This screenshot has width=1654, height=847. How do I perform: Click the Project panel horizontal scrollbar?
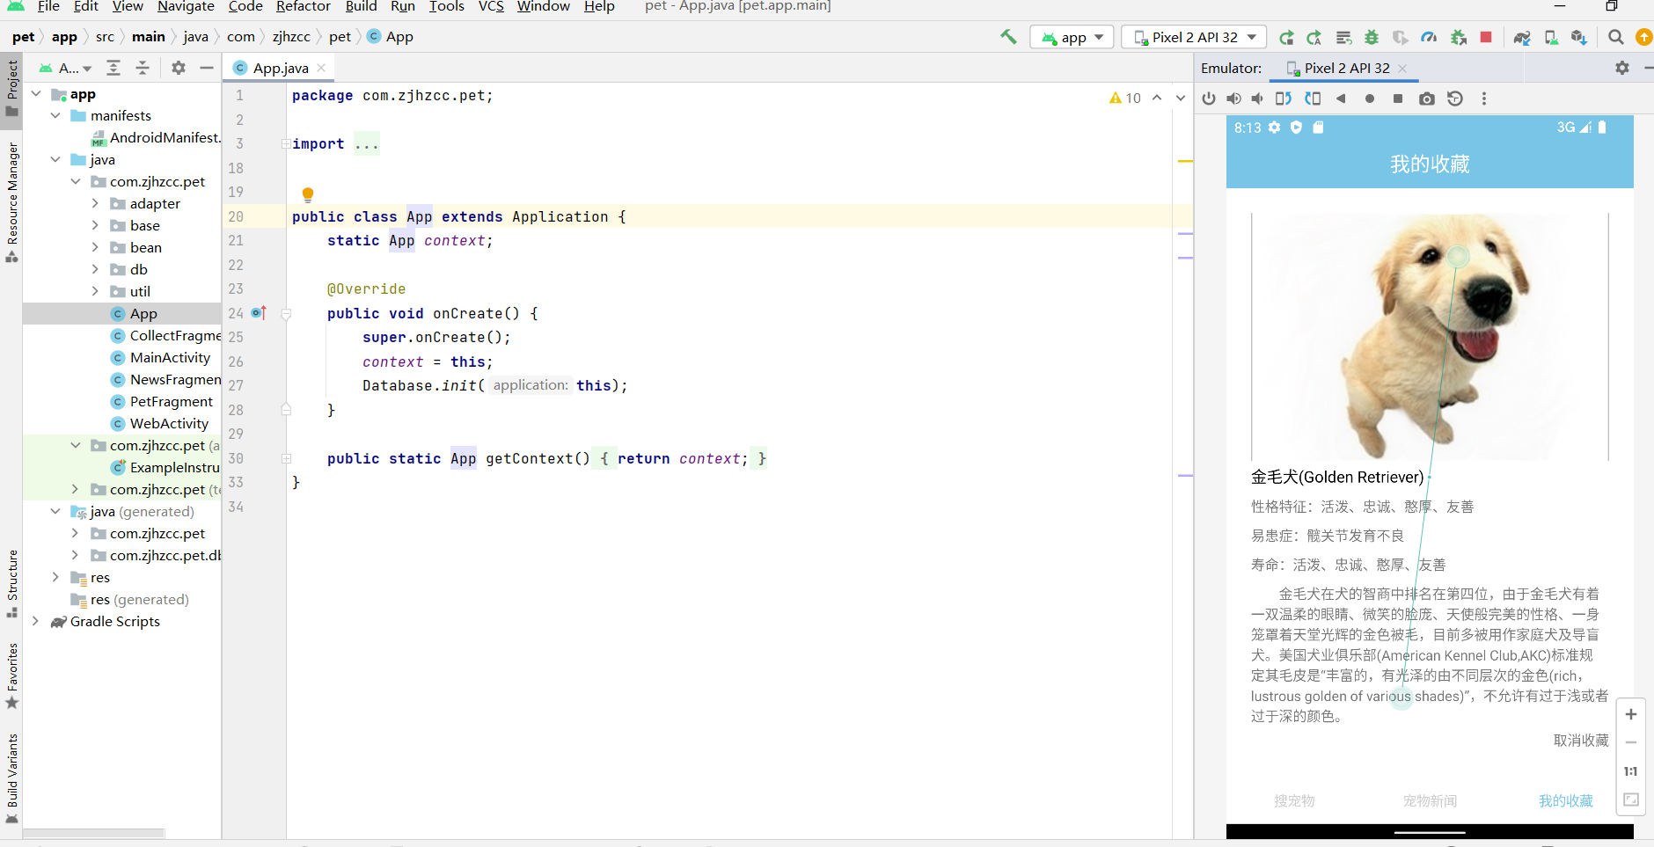click(x=94, y=832)
